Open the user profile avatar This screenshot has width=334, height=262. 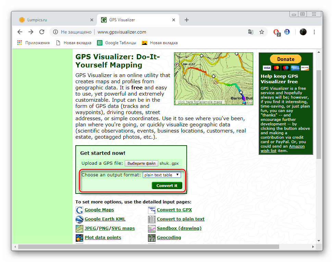(x=303, y=32)
